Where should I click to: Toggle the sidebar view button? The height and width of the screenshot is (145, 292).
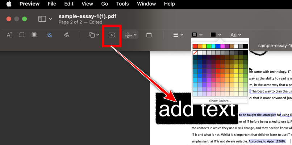(45, 19)
